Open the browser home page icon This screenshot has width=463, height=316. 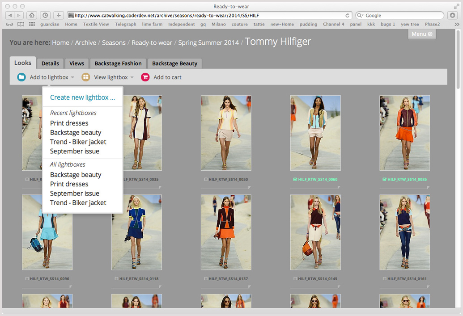[x=32, y=15]
